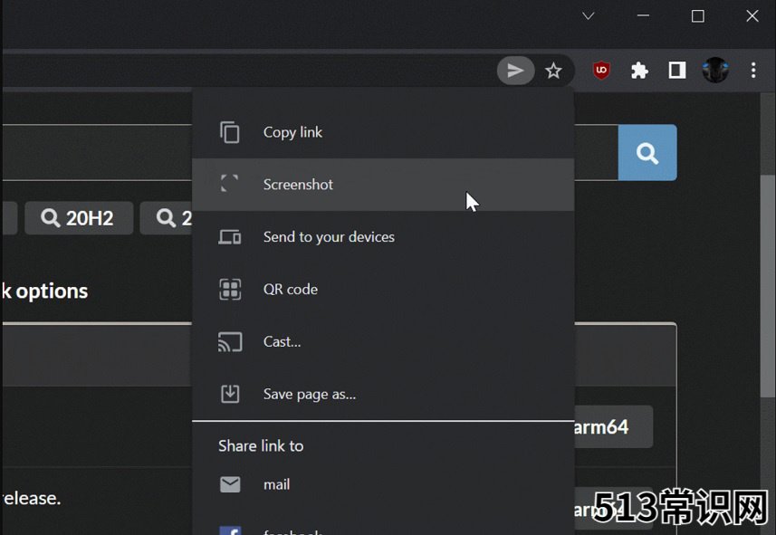Image resolution: width=776 pixels, height=535 pixels.
Task: Share link via mail entry
Action: coord(383,484)
